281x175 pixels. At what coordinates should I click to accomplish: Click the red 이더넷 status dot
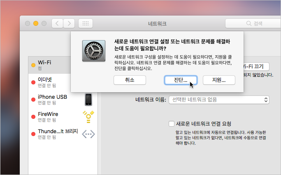tap(33, 82)
